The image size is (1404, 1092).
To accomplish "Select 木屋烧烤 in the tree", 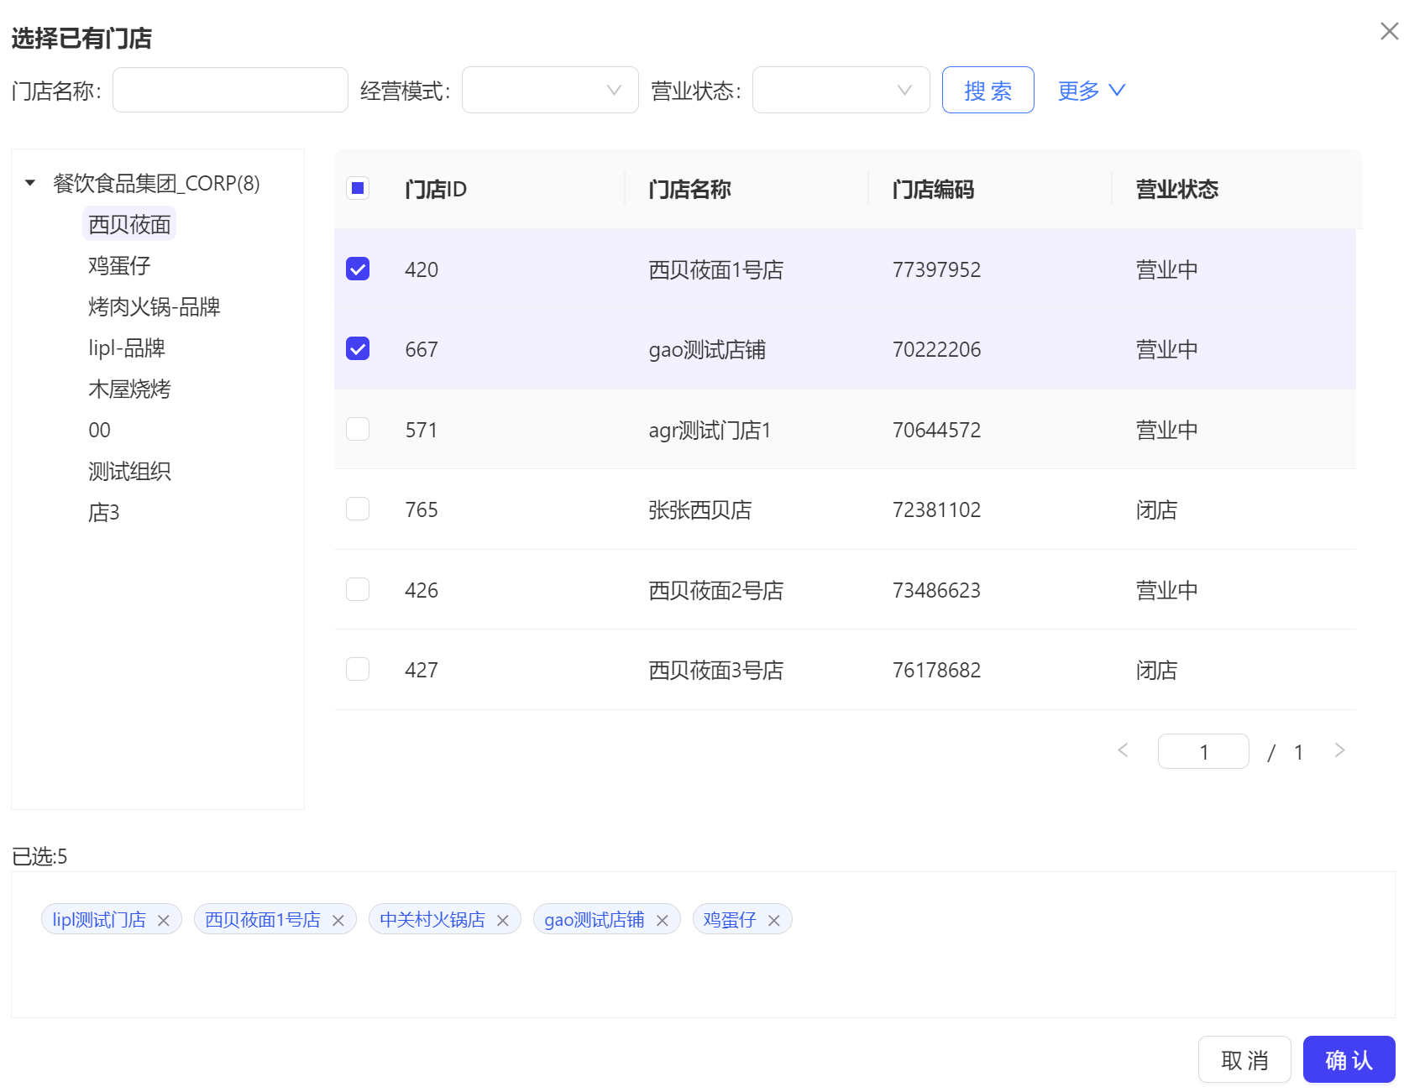I will pos(129,389).
